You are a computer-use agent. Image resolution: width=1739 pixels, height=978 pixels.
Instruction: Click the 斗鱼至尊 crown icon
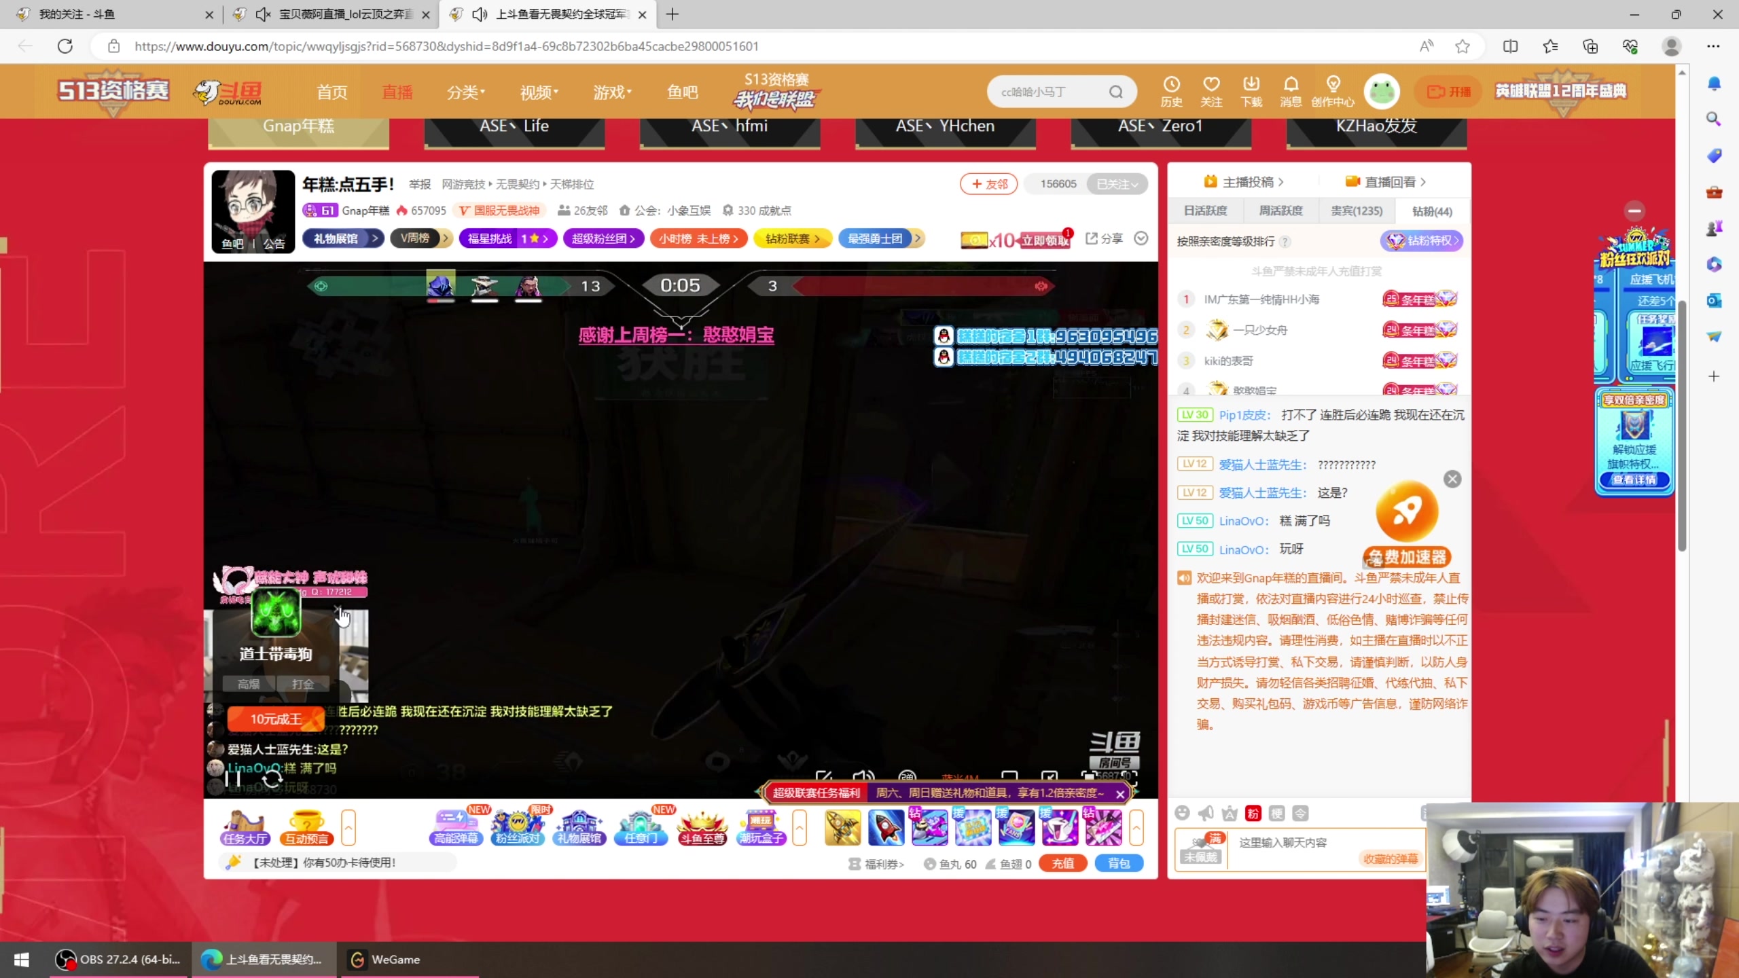point(702,827)
